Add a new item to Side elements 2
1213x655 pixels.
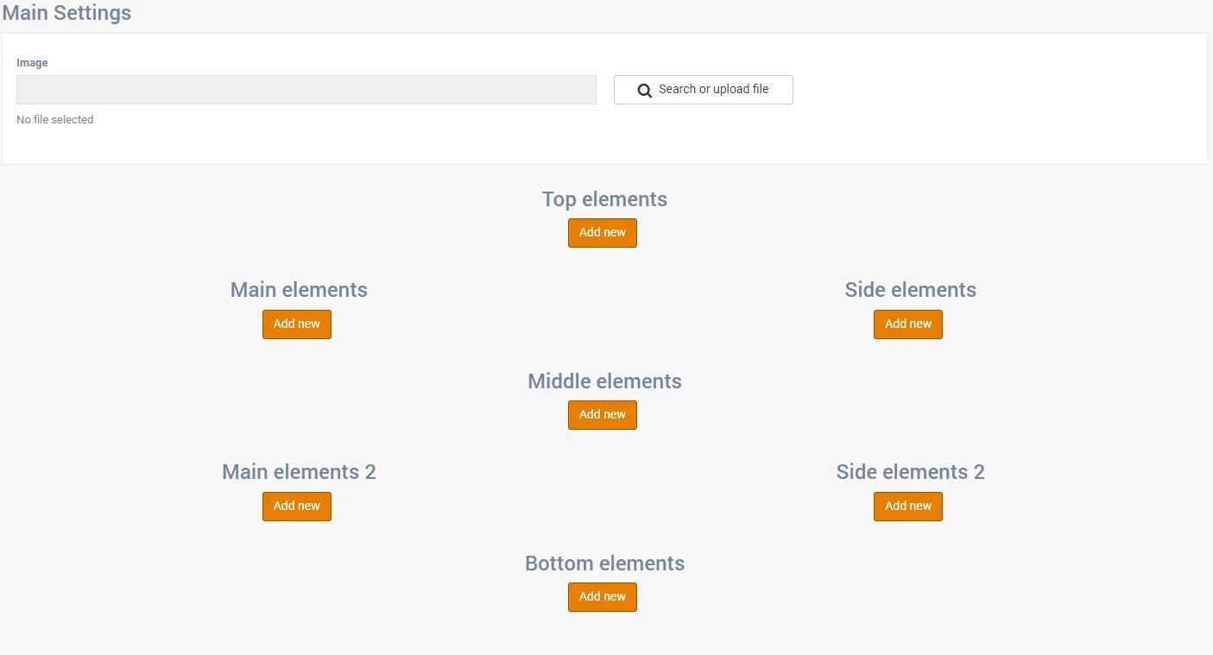(907, 506)
